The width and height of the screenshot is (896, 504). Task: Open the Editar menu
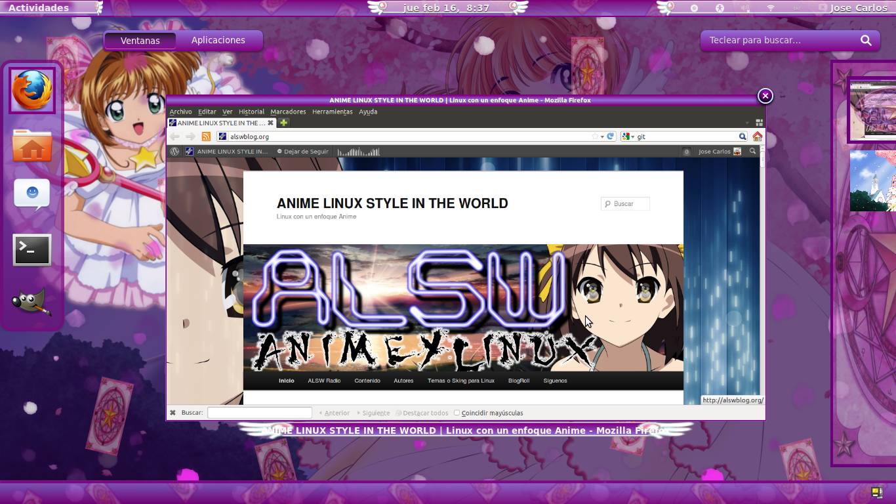207,112
